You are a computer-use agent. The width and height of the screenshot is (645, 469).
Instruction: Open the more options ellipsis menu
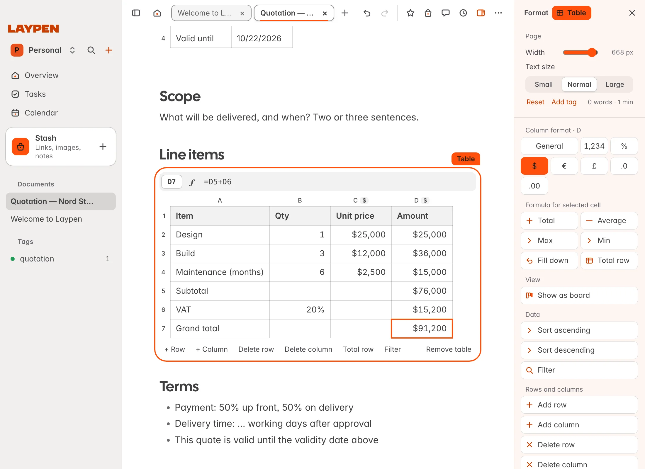pos(498,13)
